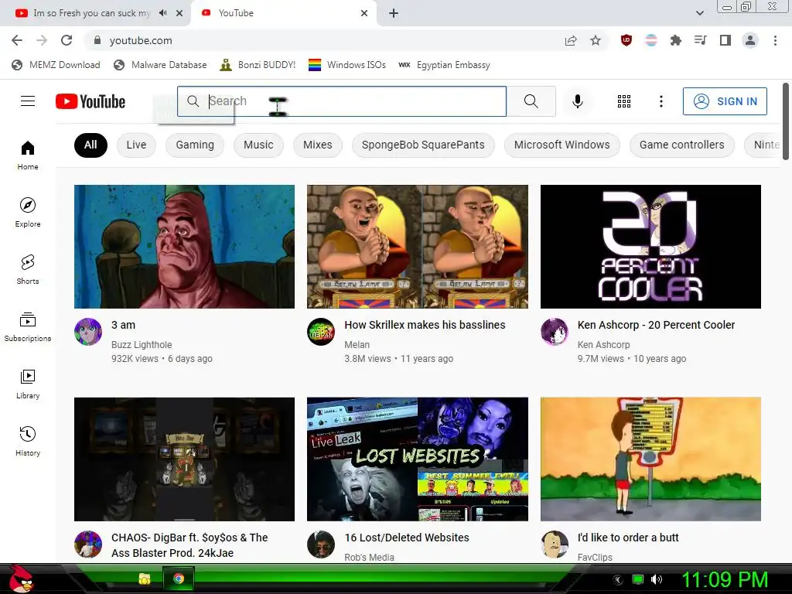This screenshot has height=594, width=792.
Task: Click the system tray volume icon
Action: tap(657, 579)
